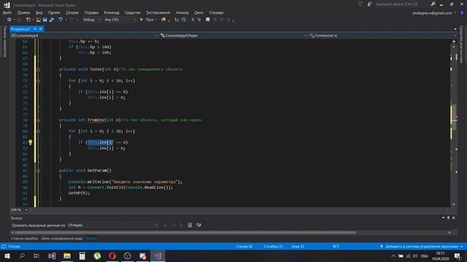Click the Open File folder icon
467x262 pixels.
click(x=39, y=20)
